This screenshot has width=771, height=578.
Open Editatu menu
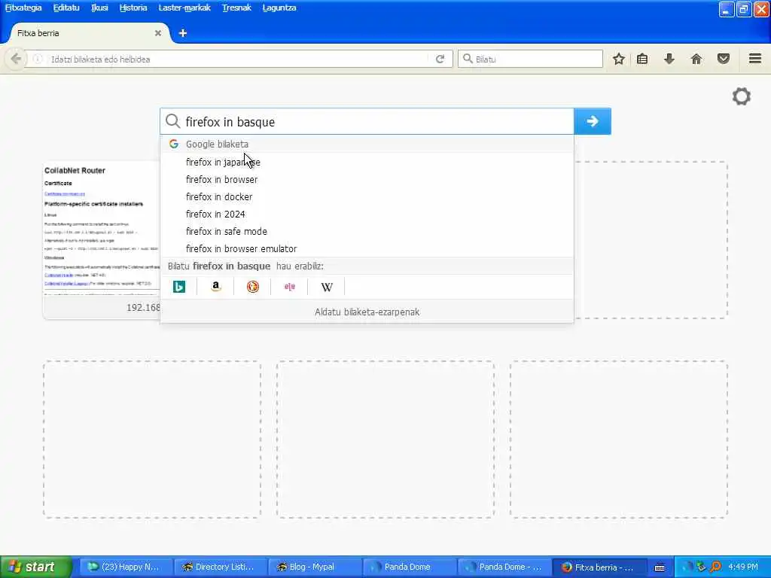[x=66, y=8]
